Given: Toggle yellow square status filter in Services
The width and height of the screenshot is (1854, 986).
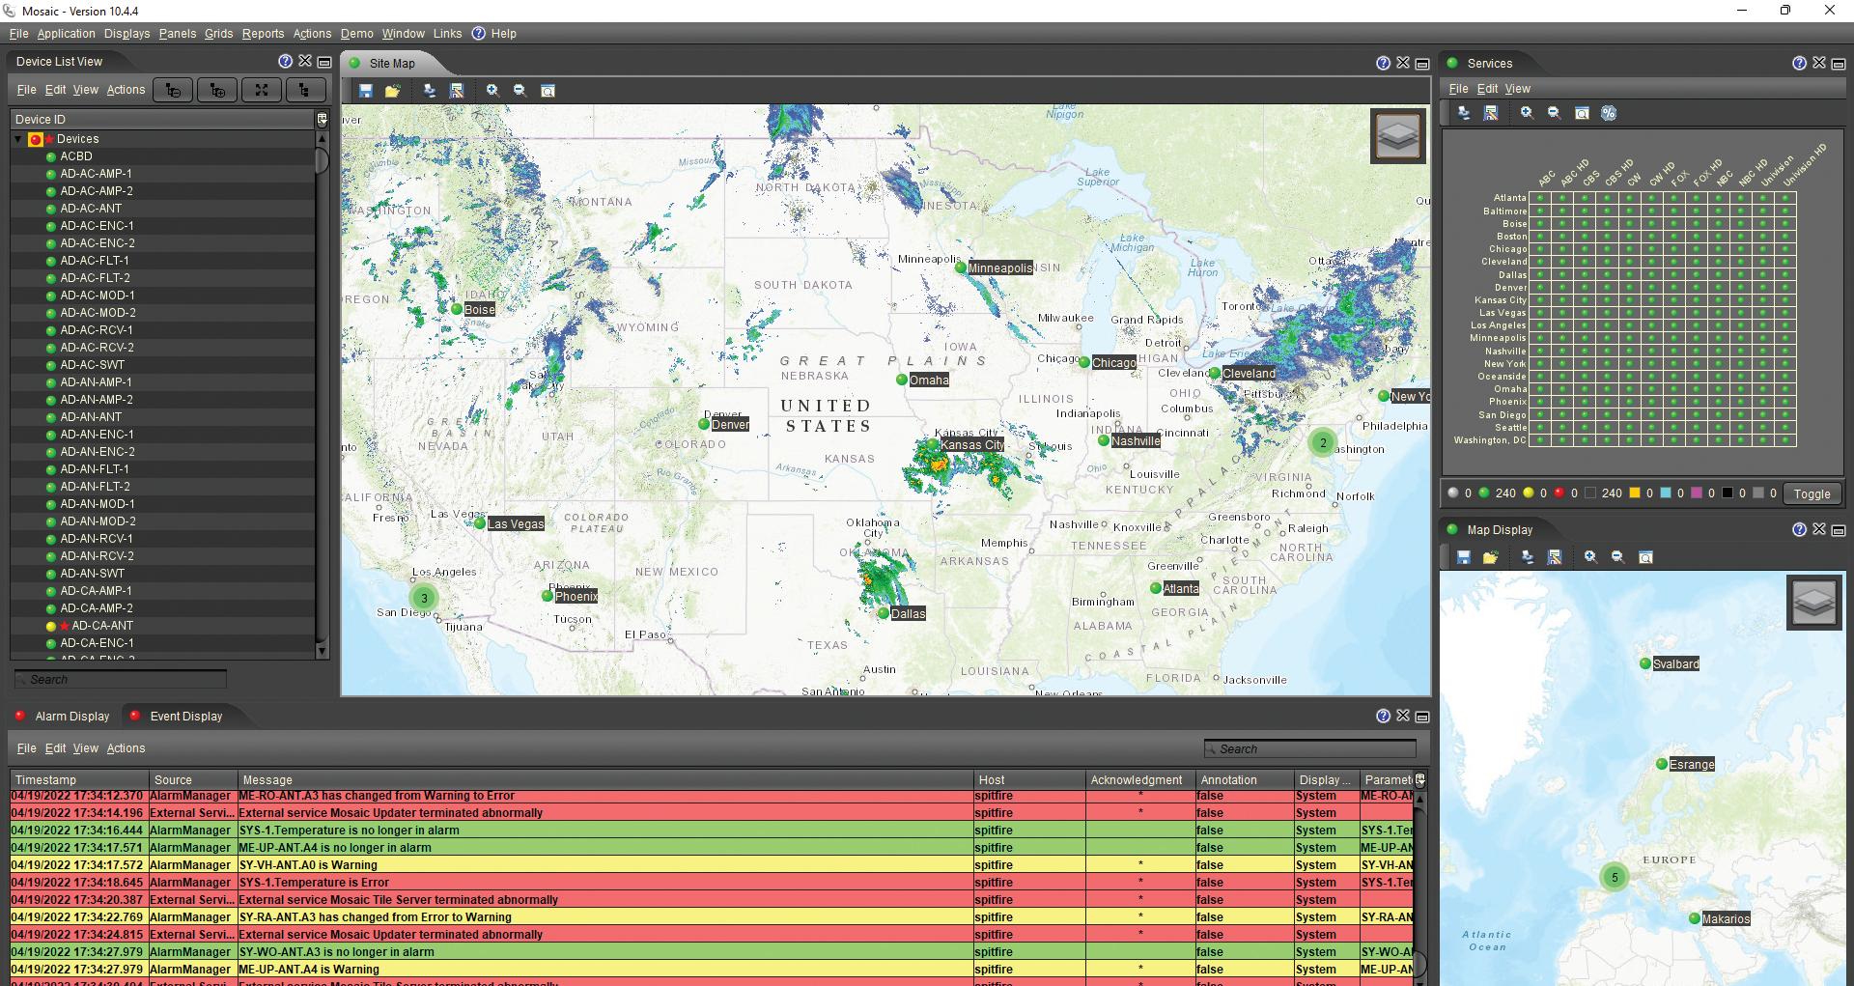Looking at the screenshot, I should point(1635,493).
